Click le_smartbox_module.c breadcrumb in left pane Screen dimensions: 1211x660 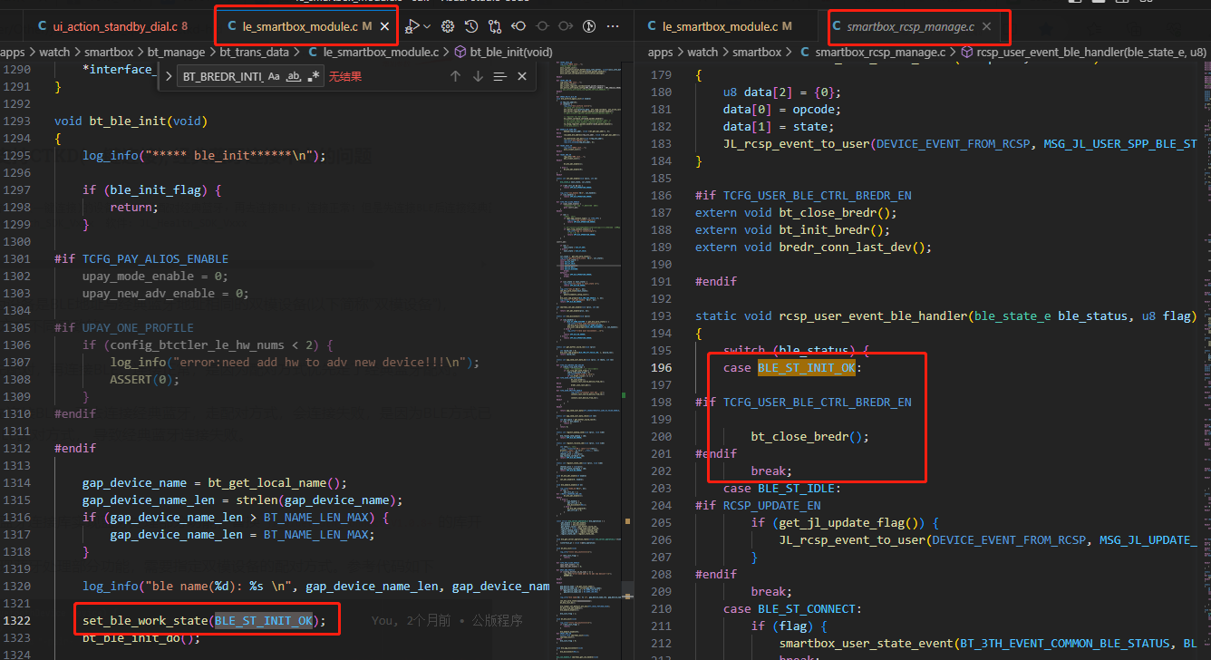[x=373, y=53]
